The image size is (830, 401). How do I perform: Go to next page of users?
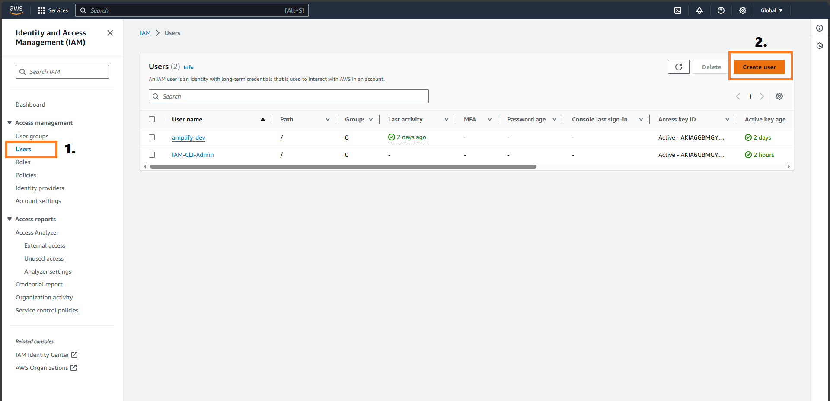tap(762, 96)
